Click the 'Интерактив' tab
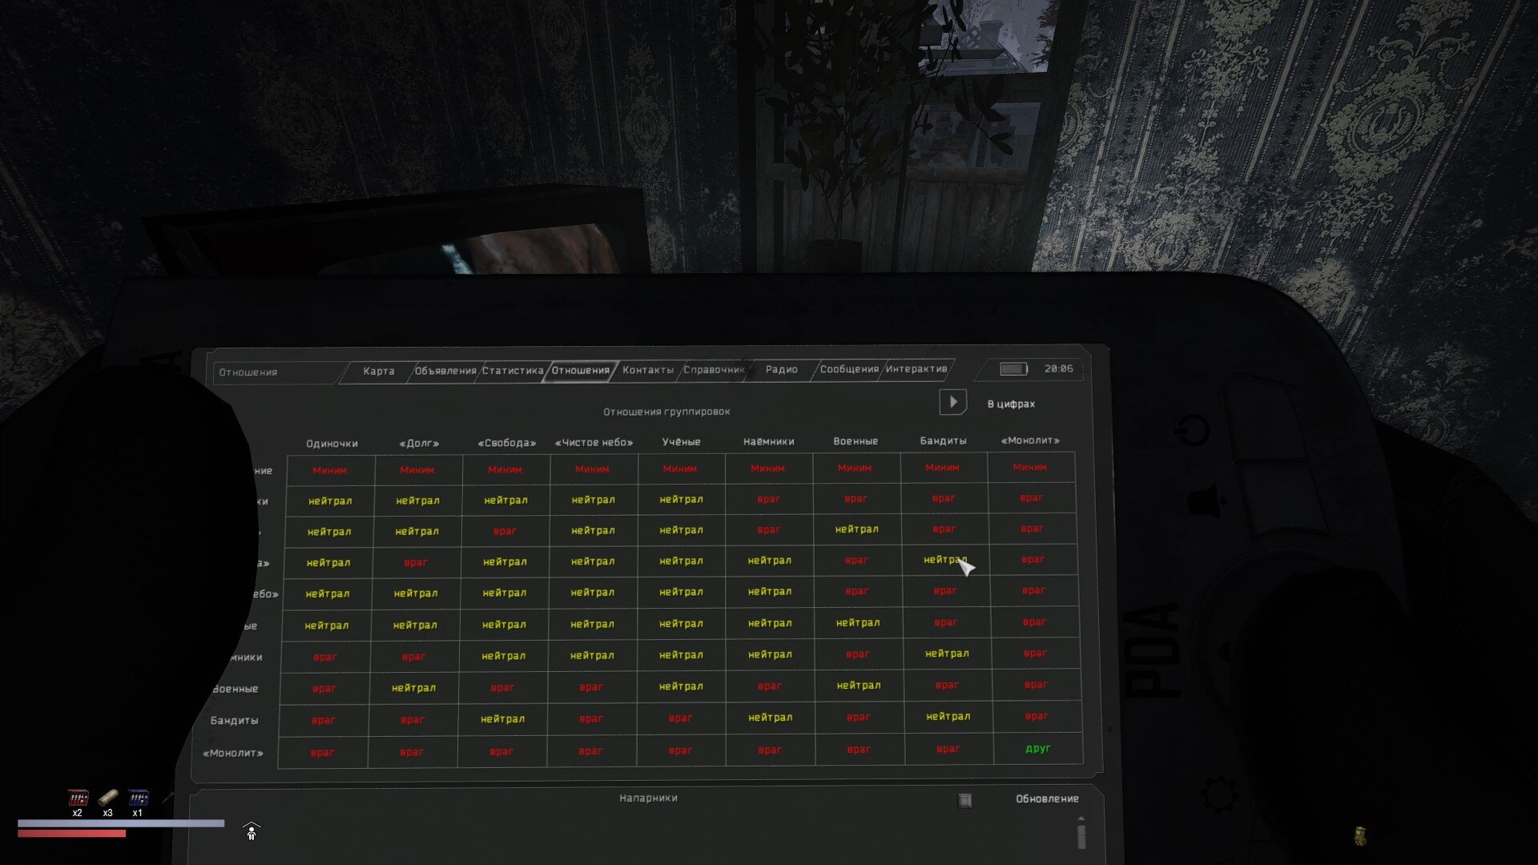Image resolution: width=1538 pixels, height=865 pixels. coord(916,369)
